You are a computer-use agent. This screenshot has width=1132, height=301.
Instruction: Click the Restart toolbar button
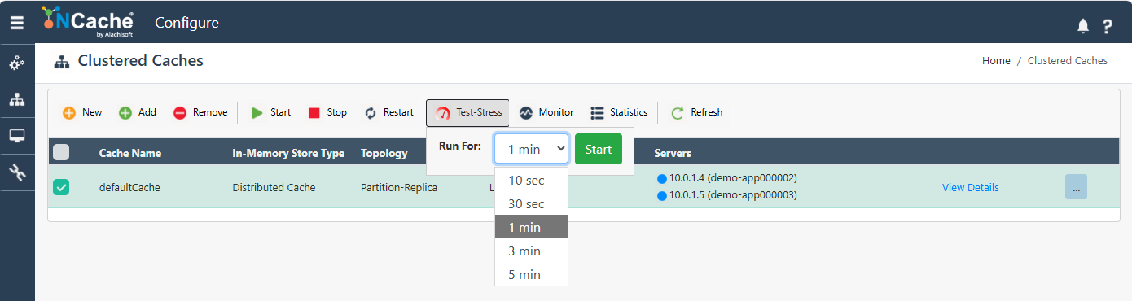coord(388,112)
